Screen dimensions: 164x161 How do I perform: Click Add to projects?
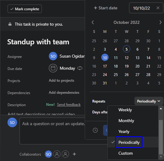pyautogui.click(x=61, y=80)
